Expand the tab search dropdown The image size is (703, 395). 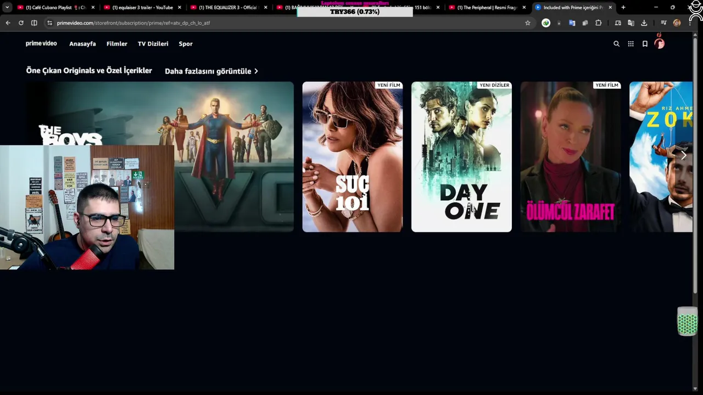(7, 8)
